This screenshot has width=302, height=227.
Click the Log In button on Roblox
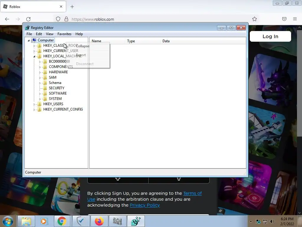click(x=270, y=36)
